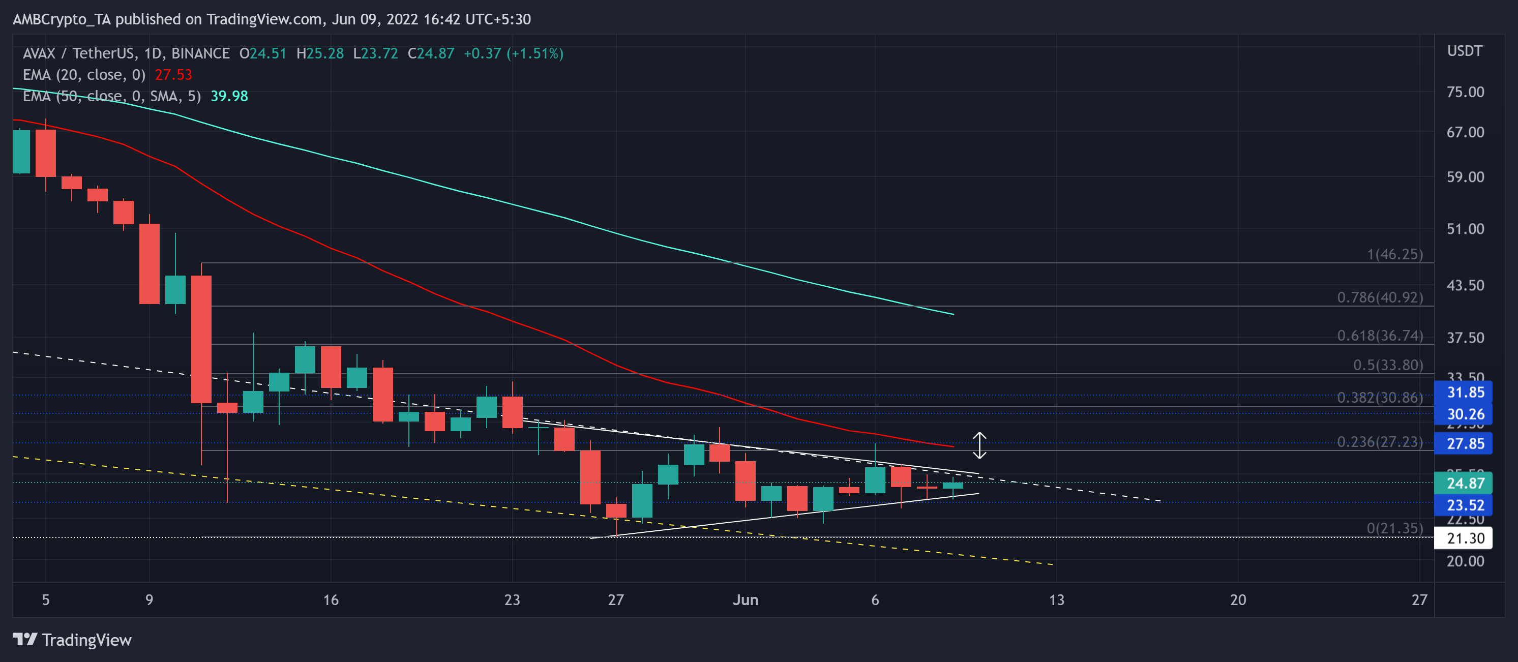
Task: Click the green 24.87 current price tag
Action: pos(1463,483)
